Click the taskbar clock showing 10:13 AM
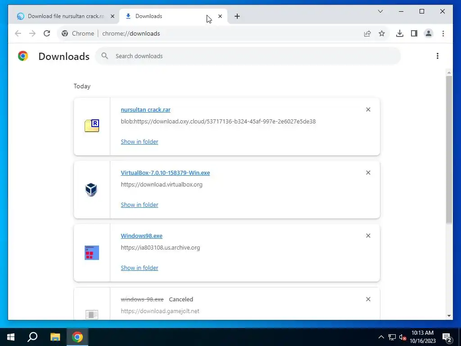This screenshot has width=461, height=346. tap(422, 337)
